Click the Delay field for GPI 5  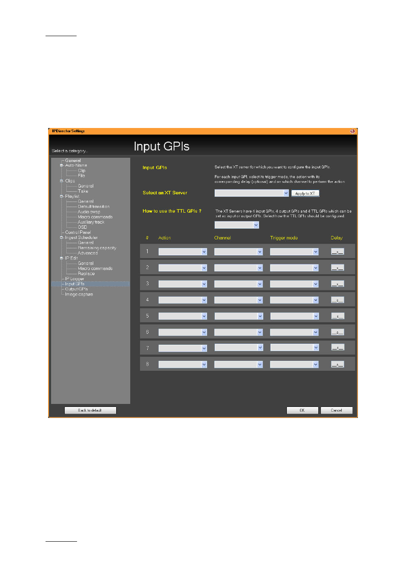[337, 316]
